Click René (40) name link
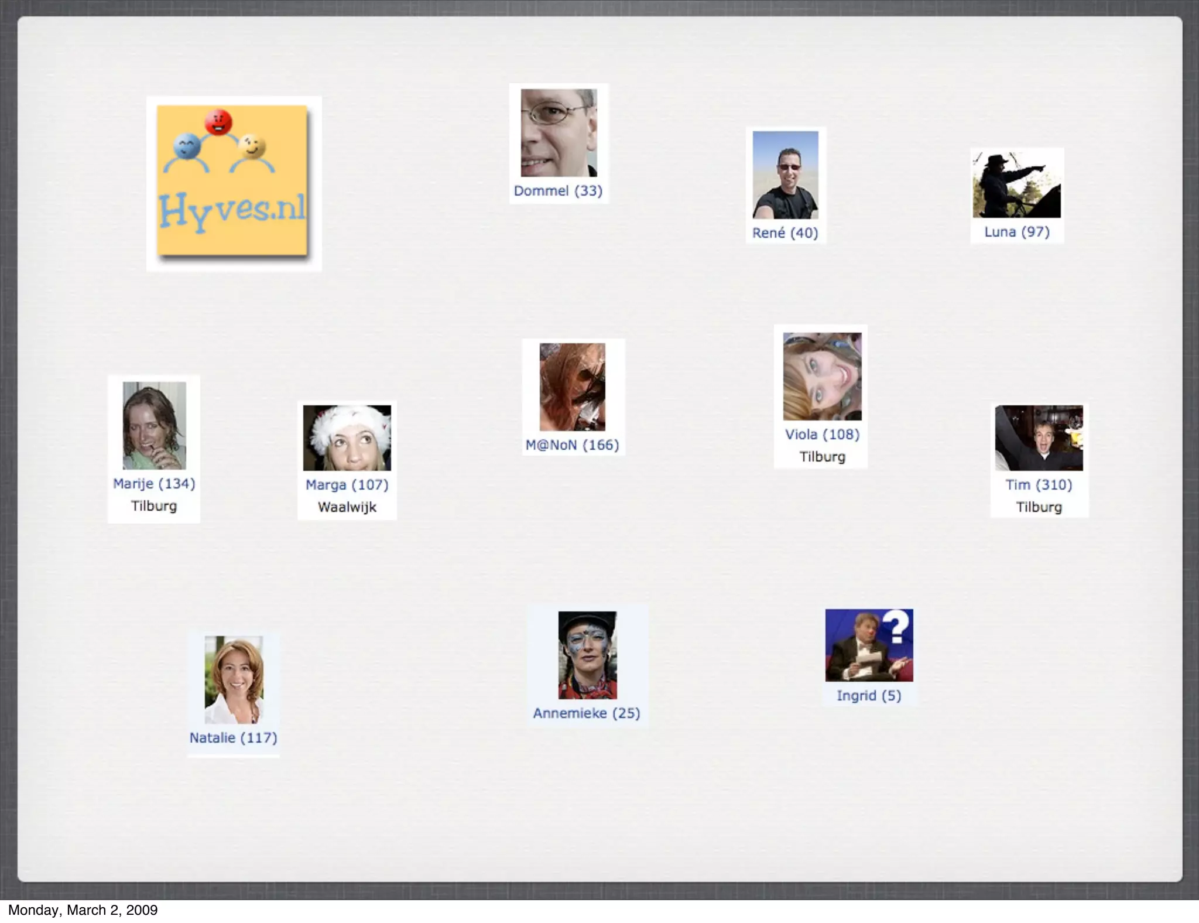 (x=785, y=233)
